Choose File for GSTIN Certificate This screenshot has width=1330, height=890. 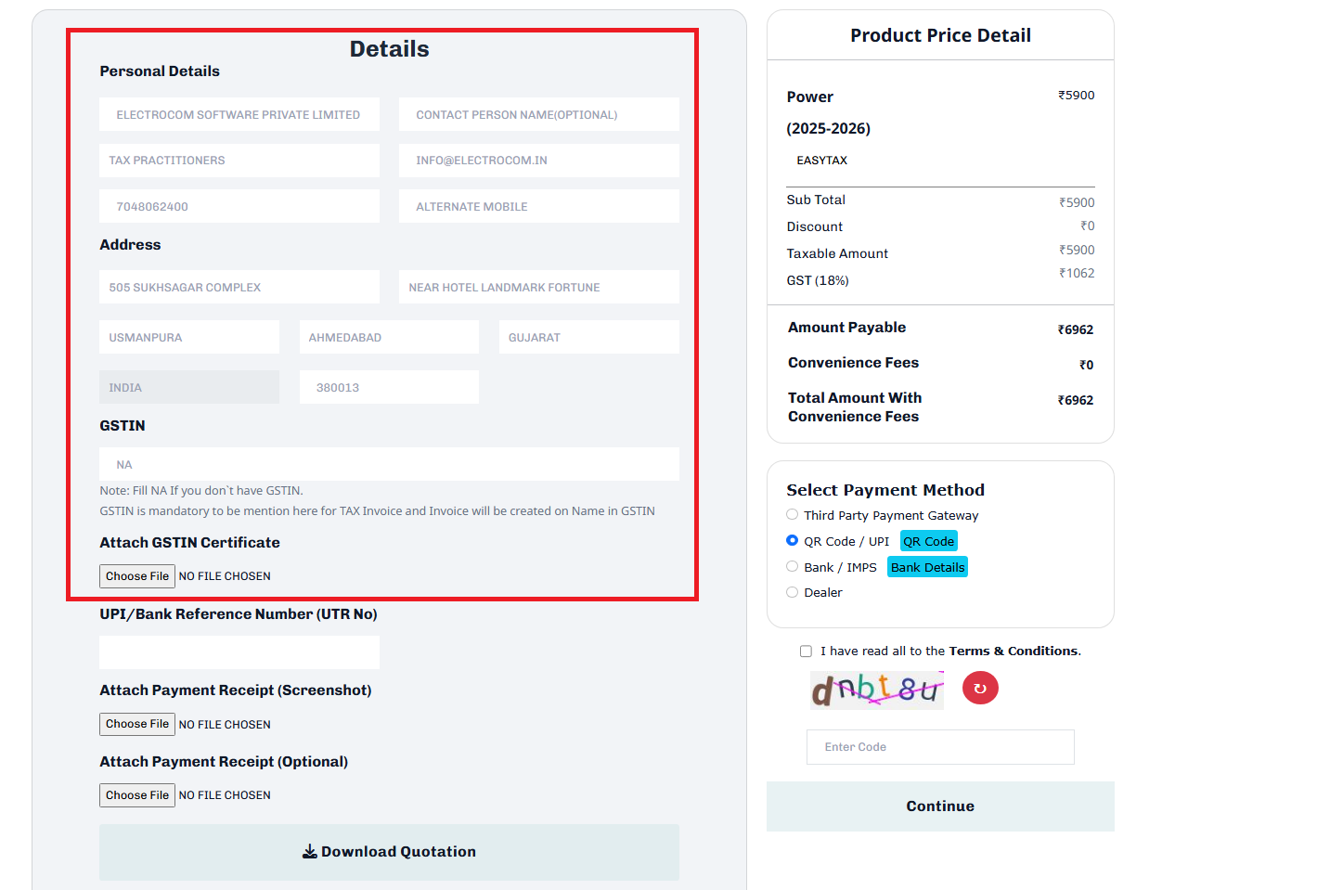coord(137,576)
